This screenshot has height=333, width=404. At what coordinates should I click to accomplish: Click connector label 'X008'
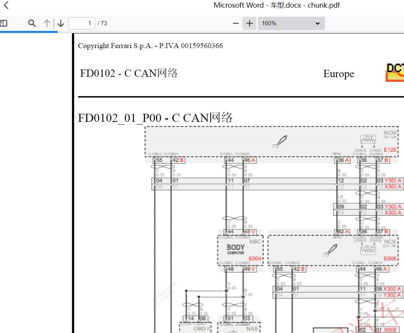pyautogui.click(x=390, y=330)
